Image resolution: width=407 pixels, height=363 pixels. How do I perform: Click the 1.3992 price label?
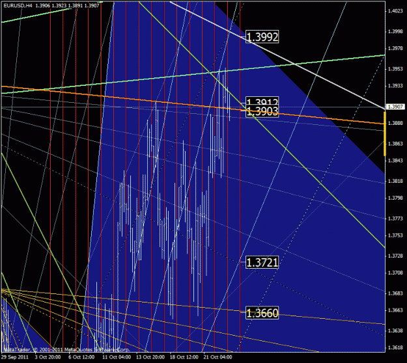pyautogui.click(x=262, y=37)
